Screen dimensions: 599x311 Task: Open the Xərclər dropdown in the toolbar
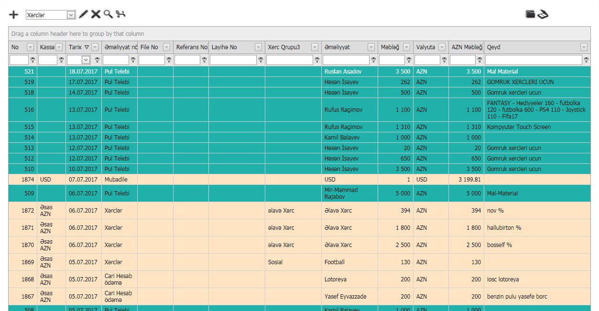coord(71,15)
